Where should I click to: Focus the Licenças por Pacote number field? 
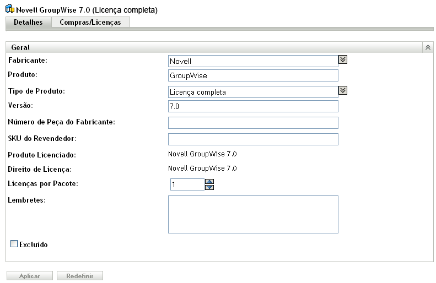[x=187, y=184]
